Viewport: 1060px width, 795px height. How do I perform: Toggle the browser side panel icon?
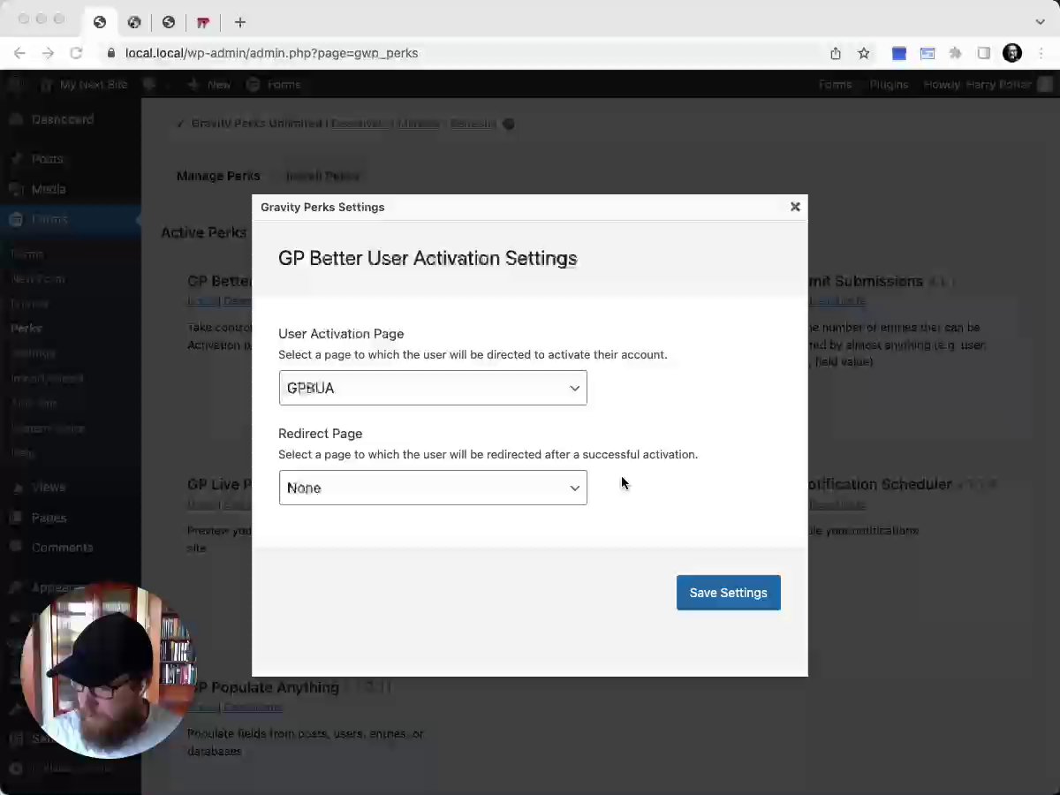983,53
